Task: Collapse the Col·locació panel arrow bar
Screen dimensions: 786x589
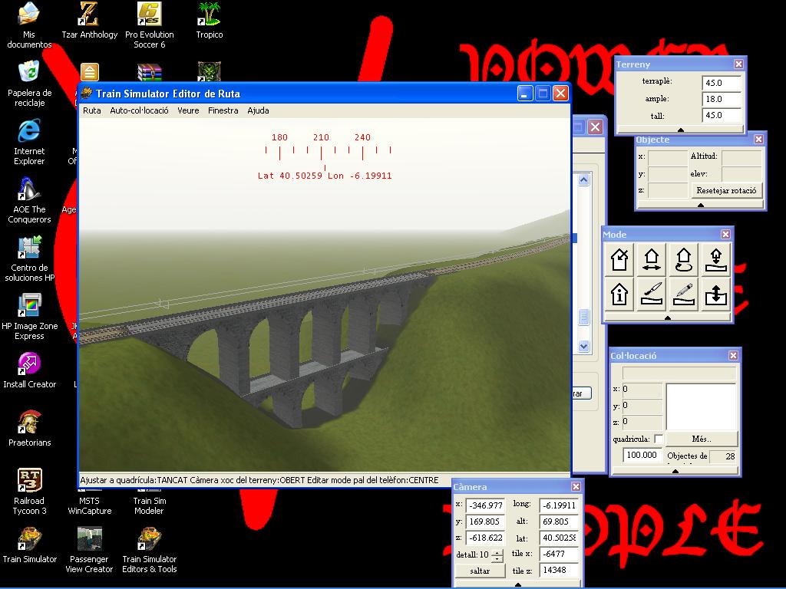Action: coord(675,471)
